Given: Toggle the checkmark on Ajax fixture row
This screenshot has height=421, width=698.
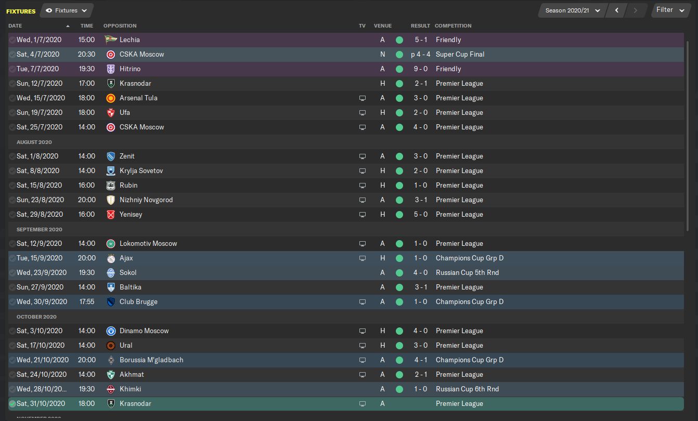Looking at the screenshot, I should click(12, 258).
